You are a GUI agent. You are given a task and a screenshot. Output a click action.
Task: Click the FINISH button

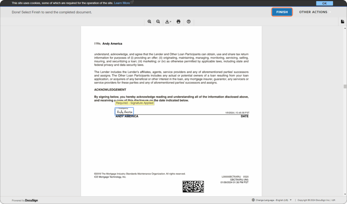pos(282,12)
